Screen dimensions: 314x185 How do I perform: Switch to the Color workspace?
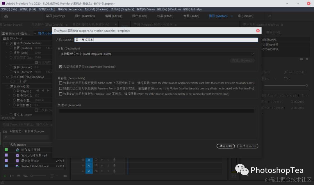coord(139,16)
